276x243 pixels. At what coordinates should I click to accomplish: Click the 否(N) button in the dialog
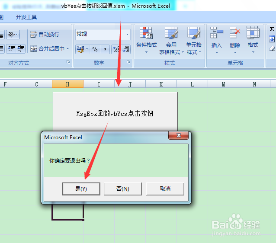point(123,189)
